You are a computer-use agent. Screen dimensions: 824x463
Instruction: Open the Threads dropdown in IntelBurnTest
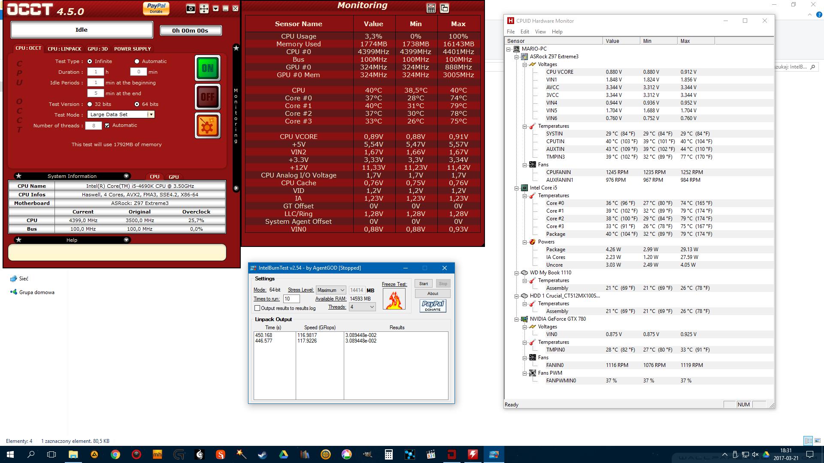[362, 307]
